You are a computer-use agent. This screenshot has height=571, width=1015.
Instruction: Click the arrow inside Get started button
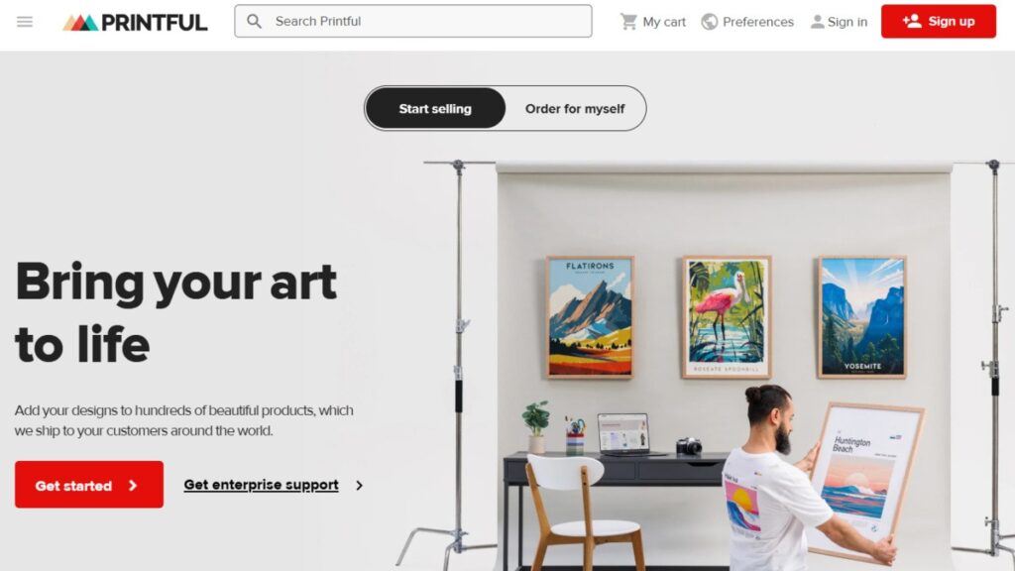(x=133, y=486)
